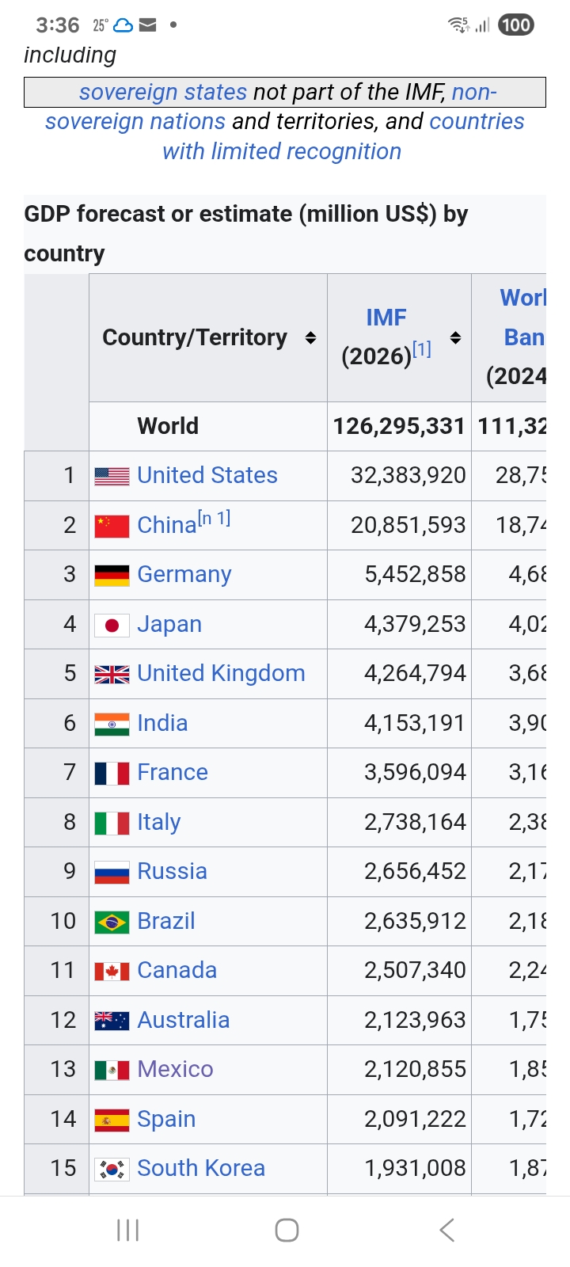Open the France article link
570x1267 pixels.
pyautogui.click(x=173, y=772)
